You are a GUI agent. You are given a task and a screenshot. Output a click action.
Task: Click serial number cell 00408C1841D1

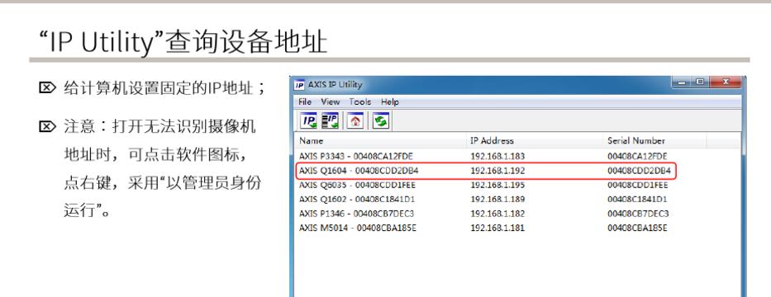637,200
